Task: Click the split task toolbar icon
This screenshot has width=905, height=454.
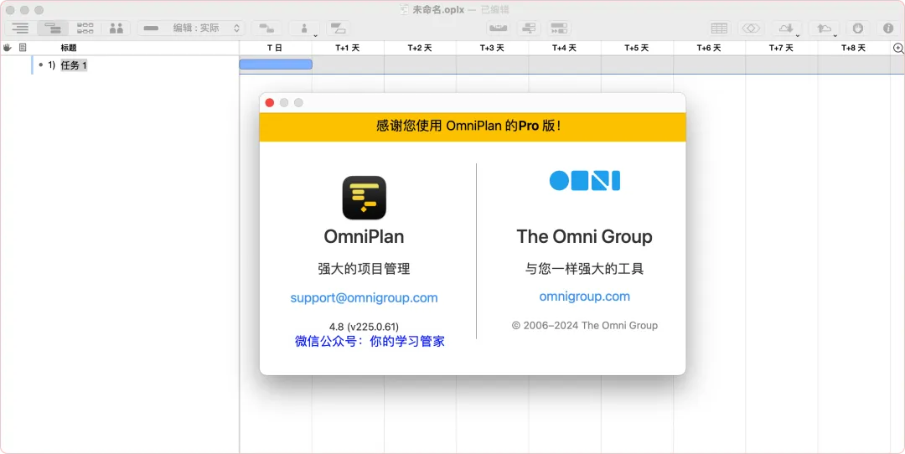Action: point(338,28)
